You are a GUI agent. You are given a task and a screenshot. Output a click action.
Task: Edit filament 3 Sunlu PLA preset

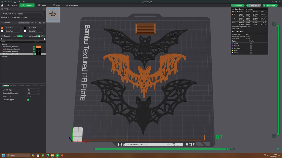(x=21, y=31)
